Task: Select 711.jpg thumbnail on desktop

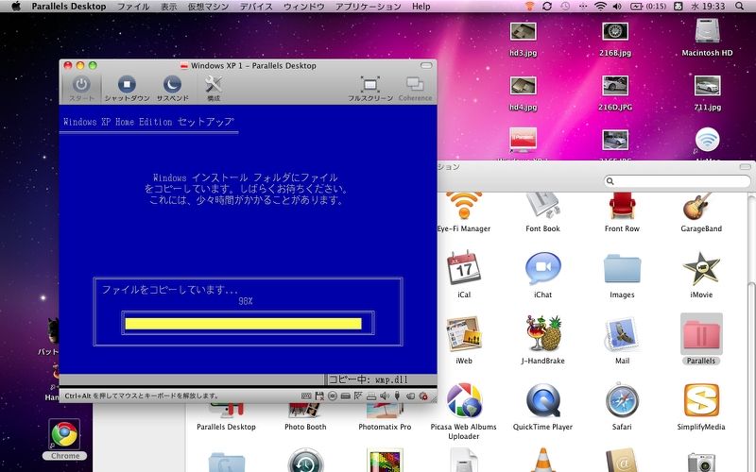Action: tap(707, 86)
